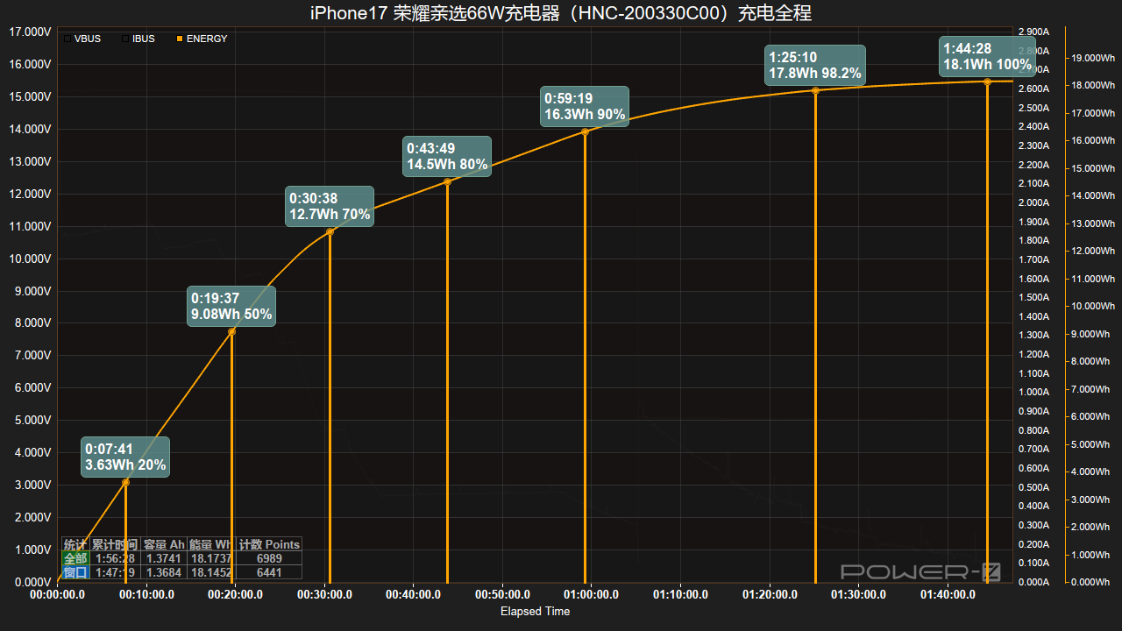Screen dimensions: 1122x631
Task: Click the 20% data point marker circle
Action: coord(125,482)
